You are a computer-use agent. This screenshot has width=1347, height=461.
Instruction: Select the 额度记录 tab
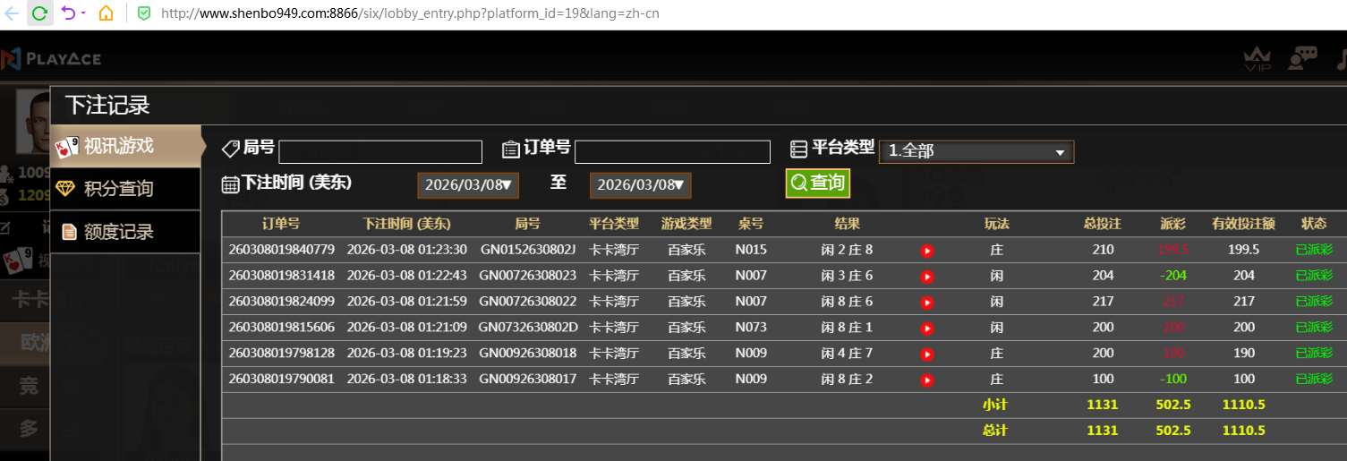(125, 232)
